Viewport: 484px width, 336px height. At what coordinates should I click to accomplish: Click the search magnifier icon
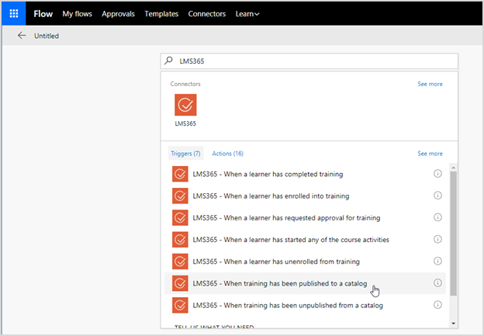[168, 61]
